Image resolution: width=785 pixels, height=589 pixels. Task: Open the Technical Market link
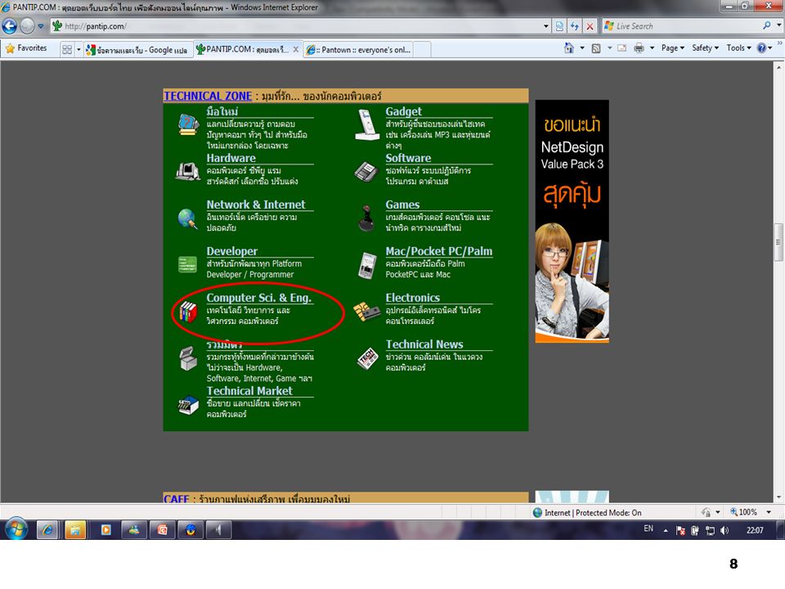(x=249, y=391)
